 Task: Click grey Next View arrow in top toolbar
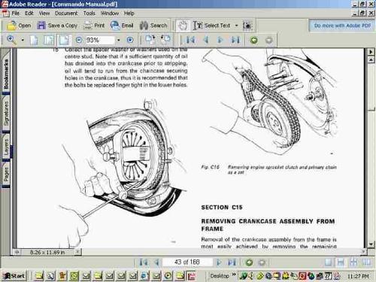point(269,40)
